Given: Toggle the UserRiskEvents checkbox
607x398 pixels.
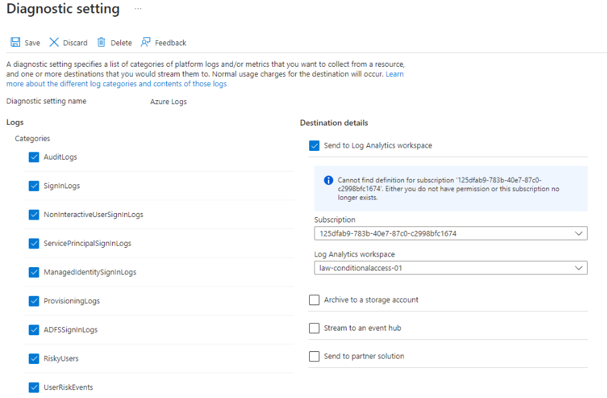Looking at the screenshot, I should click(x=33, y=387).
